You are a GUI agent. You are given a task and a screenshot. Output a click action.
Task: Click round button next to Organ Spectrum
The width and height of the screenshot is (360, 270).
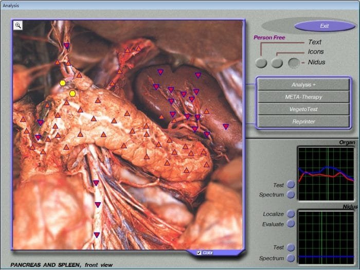click(291, 194)
